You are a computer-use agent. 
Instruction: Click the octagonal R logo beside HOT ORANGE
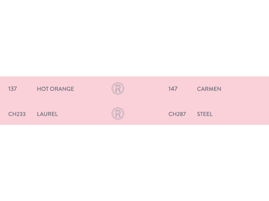118,88
